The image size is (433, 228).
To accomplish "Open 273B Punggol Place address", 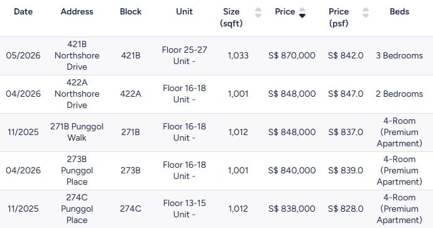I will [77, 171].
